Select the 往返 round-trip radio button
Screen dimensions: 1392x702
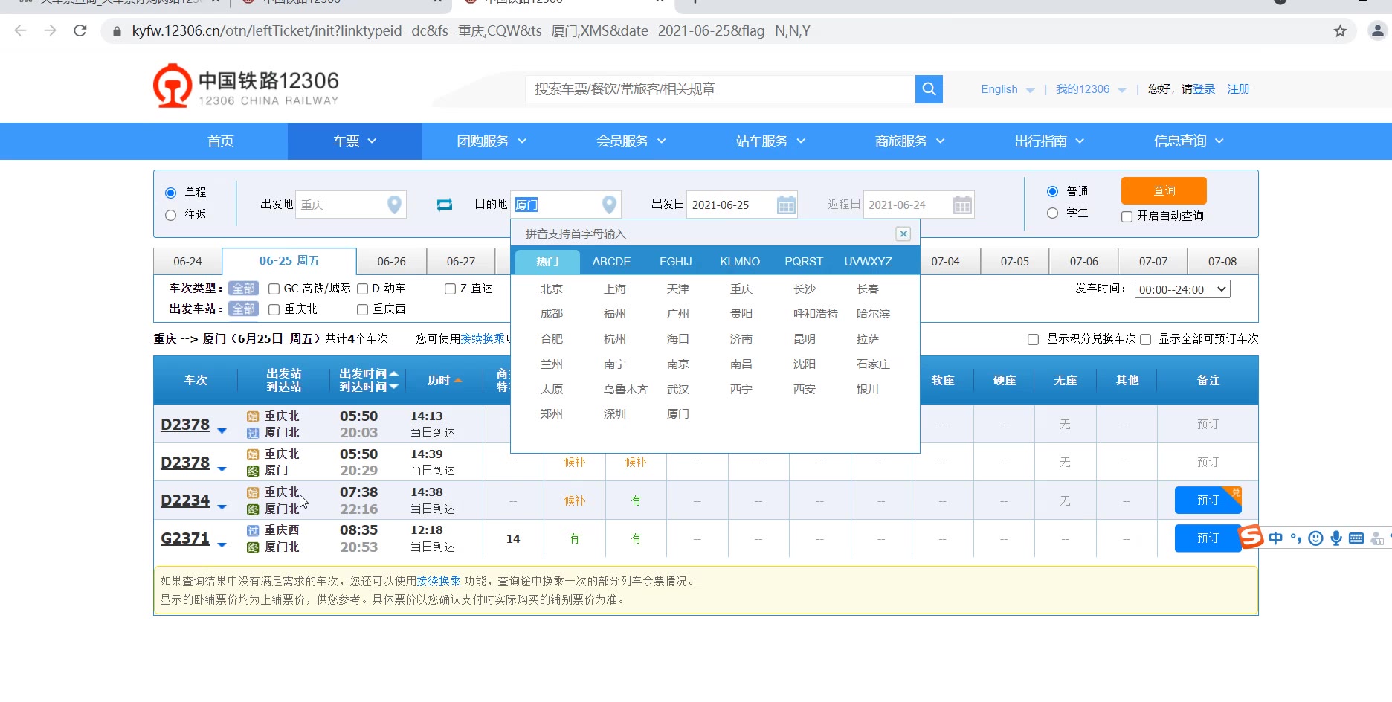[x=171, y=215]
